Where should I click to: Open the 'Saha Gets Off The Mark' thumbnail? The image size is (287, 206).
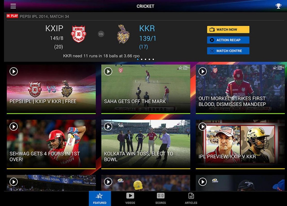tap(146, 89)
